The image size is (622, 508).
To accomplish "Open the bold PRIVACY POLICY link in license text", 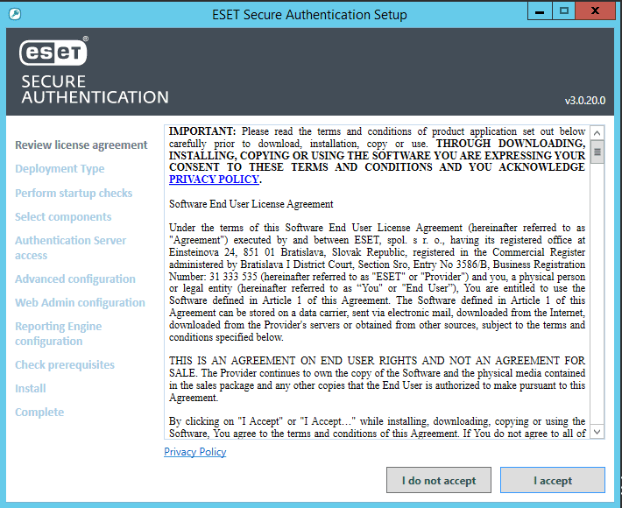I will 215,180.
